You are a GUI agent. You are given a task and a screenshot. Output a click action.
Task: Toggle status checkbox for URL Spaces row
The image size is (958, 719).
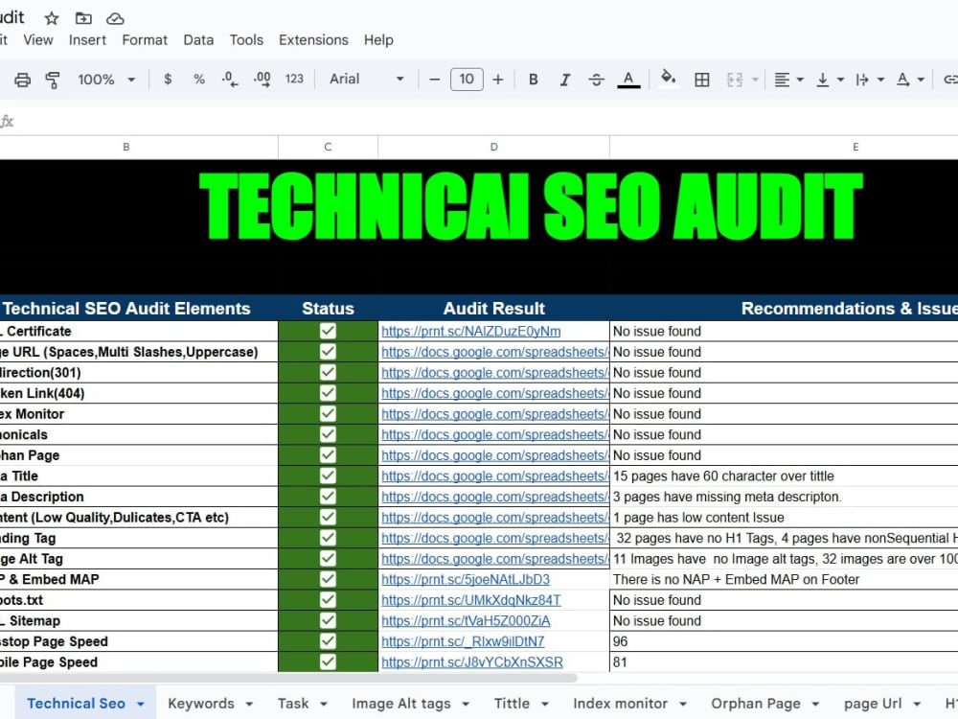pyautogui.click(x=328, y=352)
